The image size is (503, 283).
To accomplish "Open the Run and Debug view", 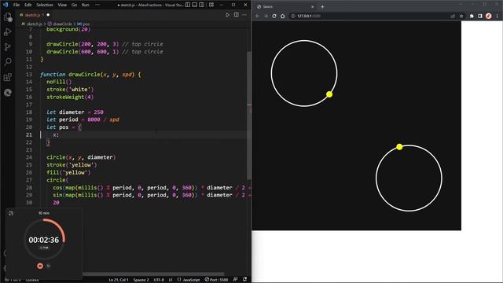I will point(7,32).
